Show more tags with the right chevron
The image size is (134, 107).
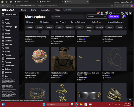(x=125, y=27)
